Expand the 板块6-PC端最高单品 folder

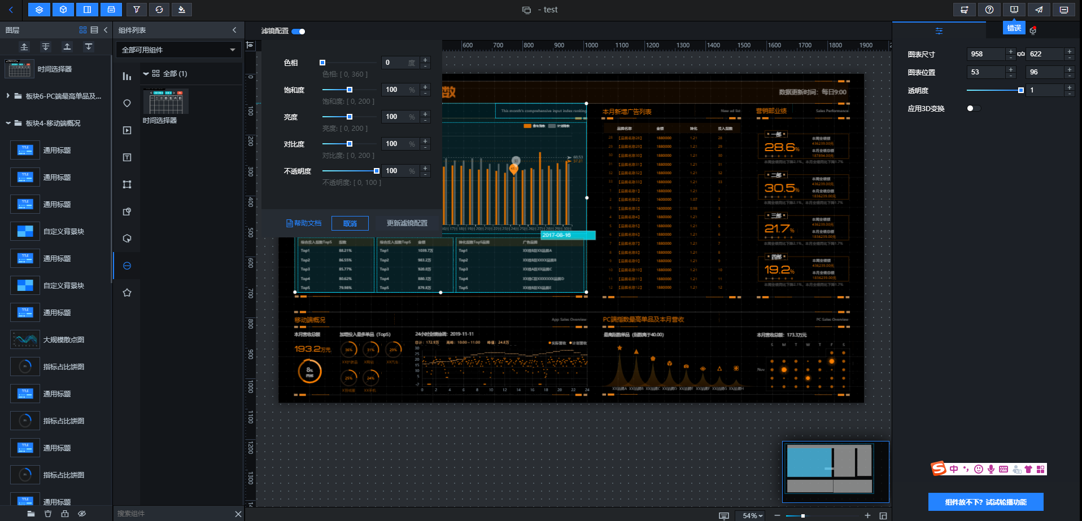[8, 96]
